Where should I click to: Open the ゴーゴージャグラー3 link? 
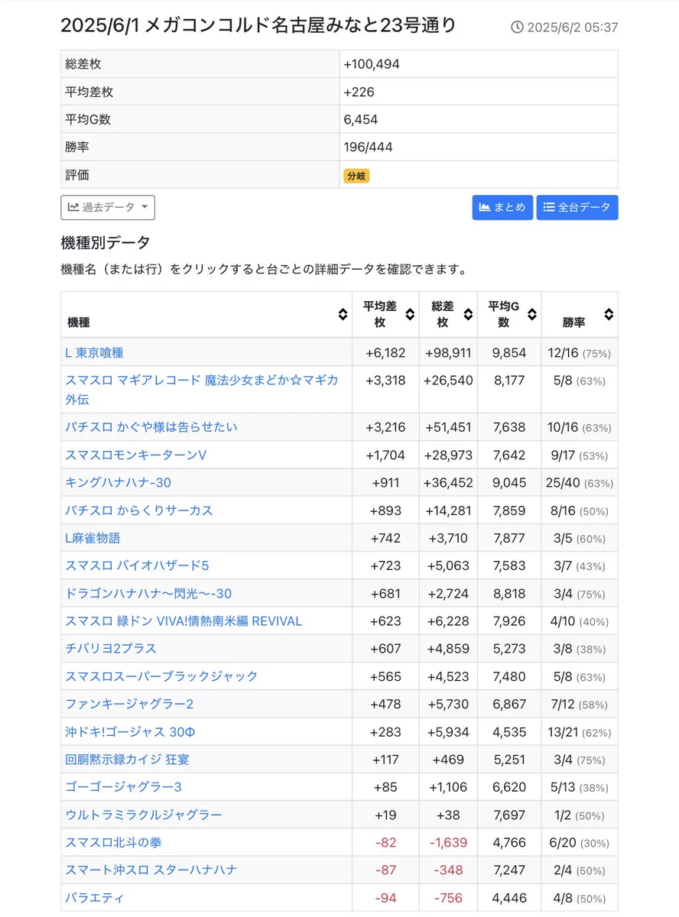point(123,787)
